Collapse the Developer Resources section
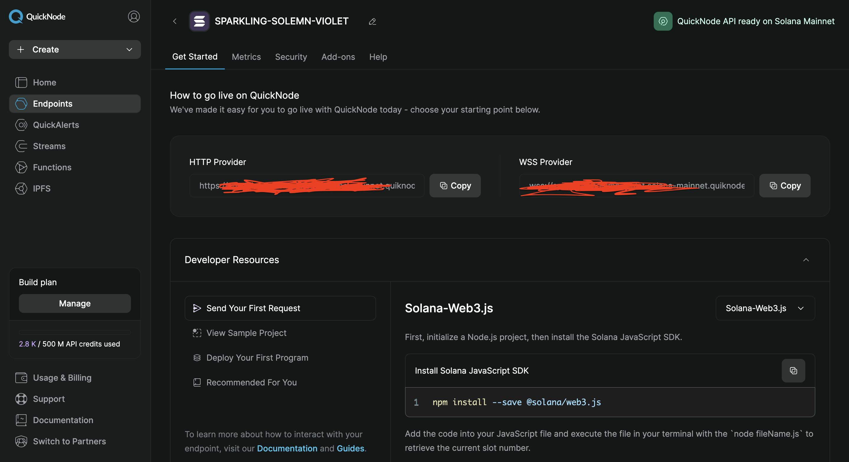Viewport: 849px width, 462px height. tap(806, 260)
